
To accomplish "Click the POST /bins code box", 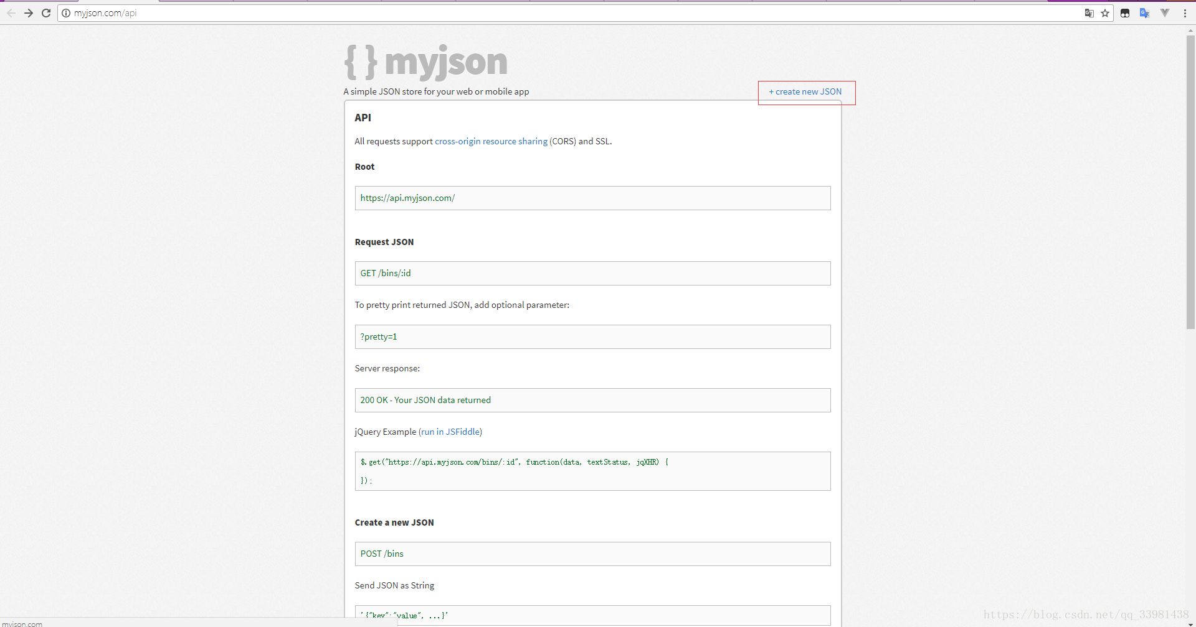I will click(x=592, y=554).
